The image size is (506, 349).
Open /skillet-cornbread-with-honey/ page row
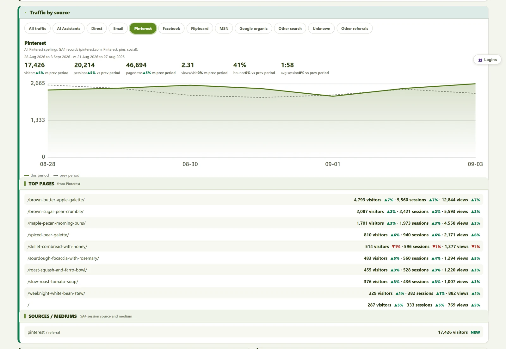pos(254,247)
